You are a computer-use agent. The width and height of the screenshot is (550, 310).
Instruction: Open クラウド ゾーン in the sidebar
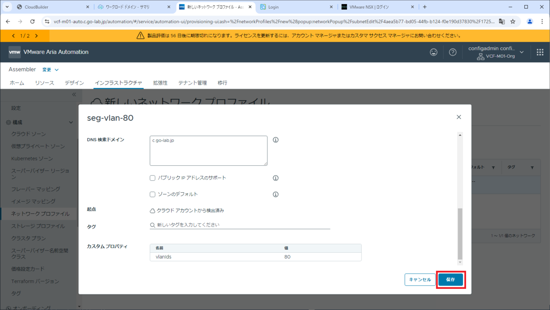coord(28,134)
